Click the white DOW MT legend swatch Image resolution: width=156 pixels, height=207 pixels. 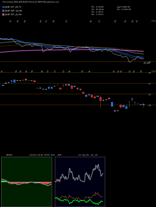(x=3, y=11)
